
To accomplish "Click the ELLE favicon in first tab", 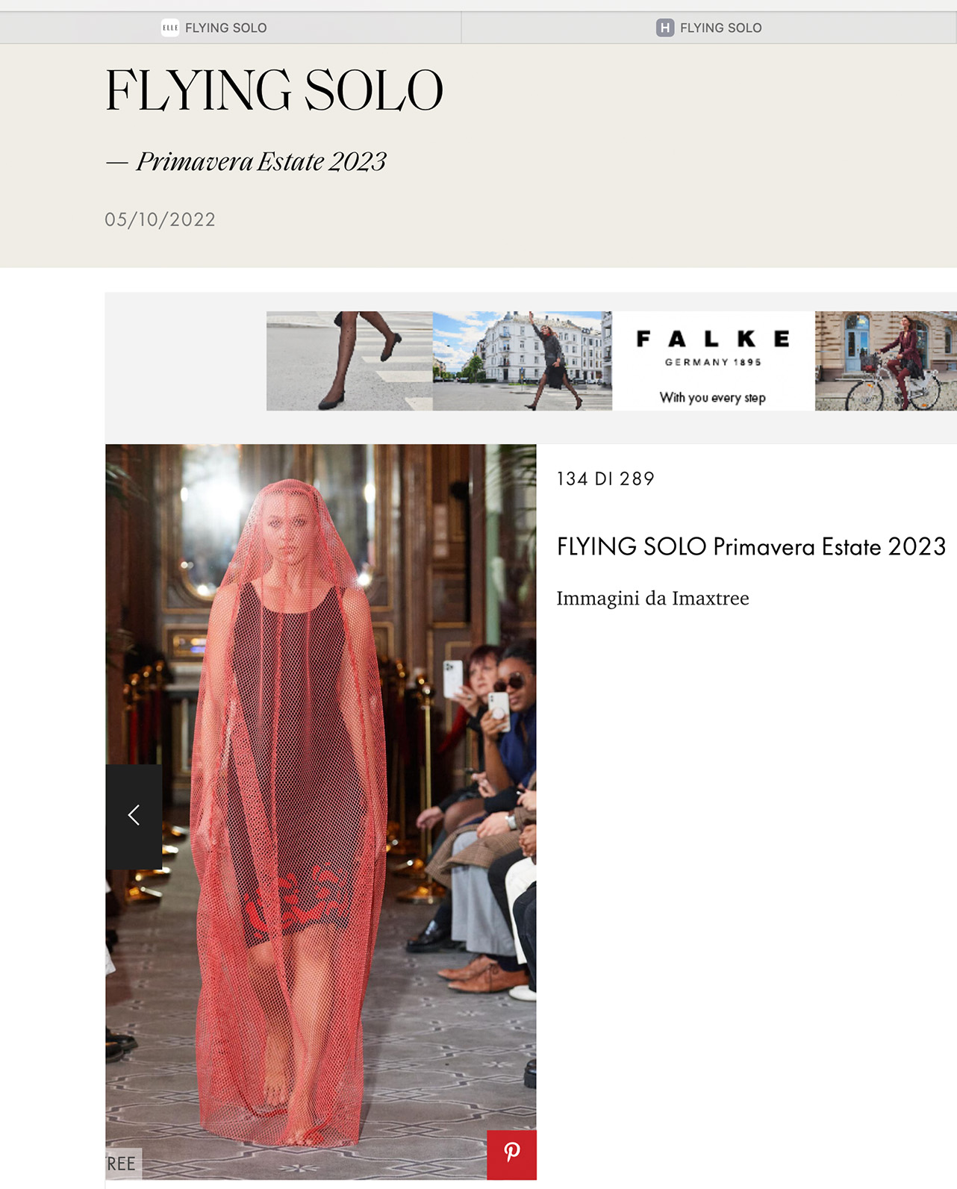I will pos(170,28).
